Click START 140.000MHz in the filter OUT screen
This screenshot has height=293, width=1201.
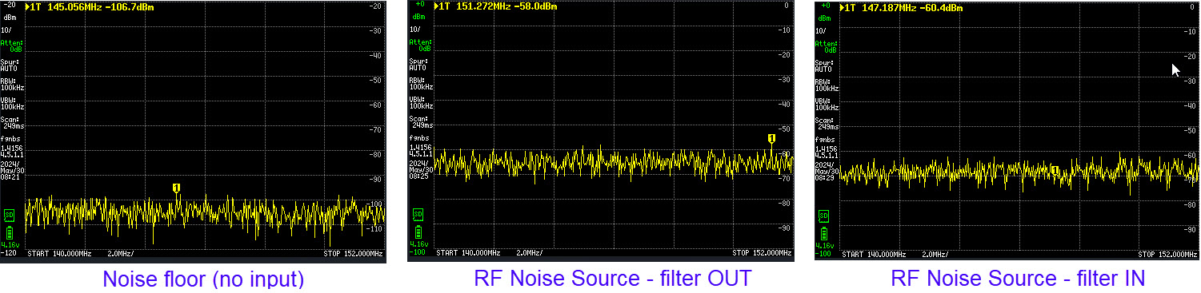[468, 253]
